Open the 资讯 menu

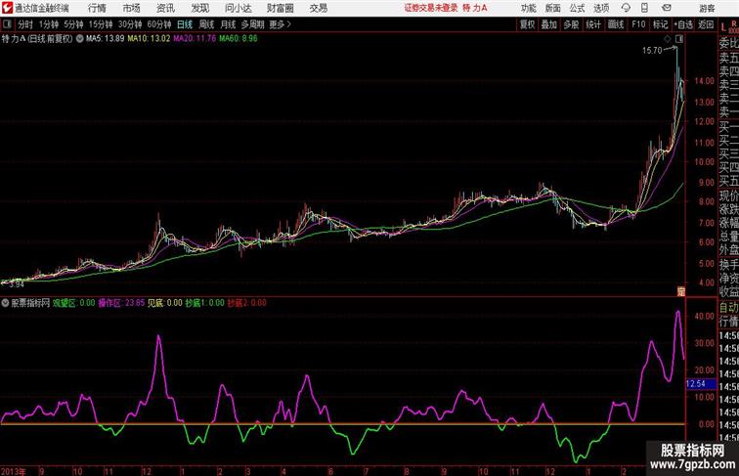[165, 8]
